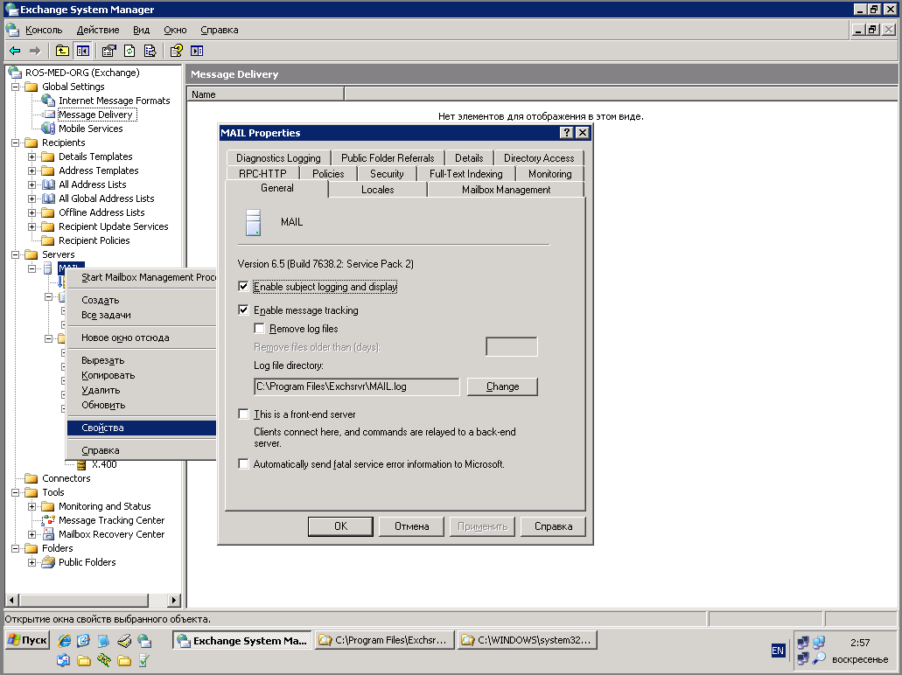This screenshot has width=902, height=675.
Task: Click the Log file directory path field
Action: 357,386
